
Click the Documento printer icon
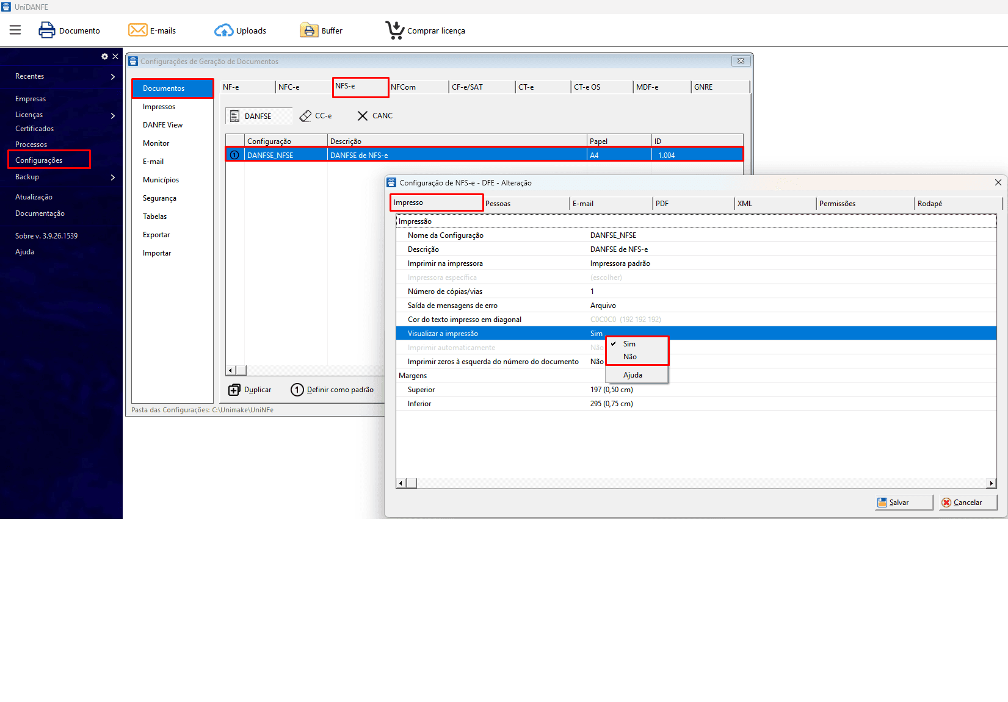pyautogui.click(x=46, y=30)
